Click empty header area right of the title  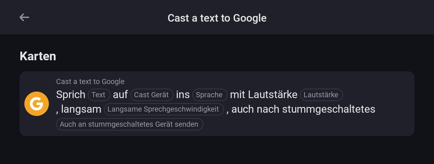353,18
